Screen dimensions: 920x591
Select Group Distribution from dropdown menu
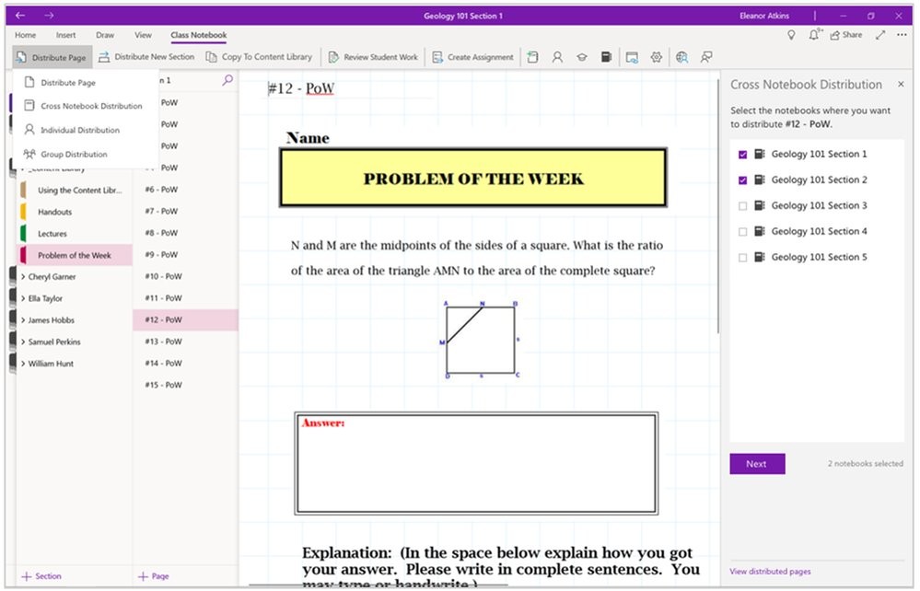point(74,155)
